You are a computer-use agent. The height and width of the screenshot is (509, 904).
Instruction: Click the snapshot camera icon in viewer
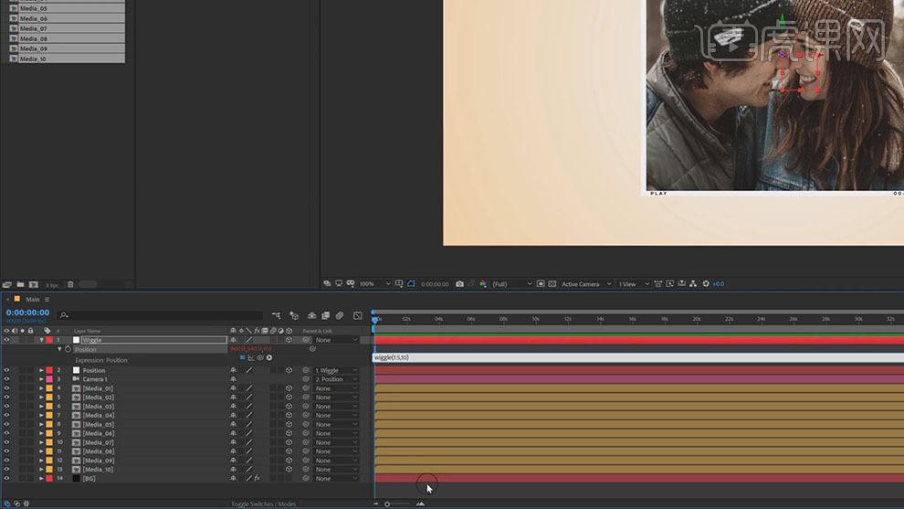pyautogui.click(x=459, y=284)
